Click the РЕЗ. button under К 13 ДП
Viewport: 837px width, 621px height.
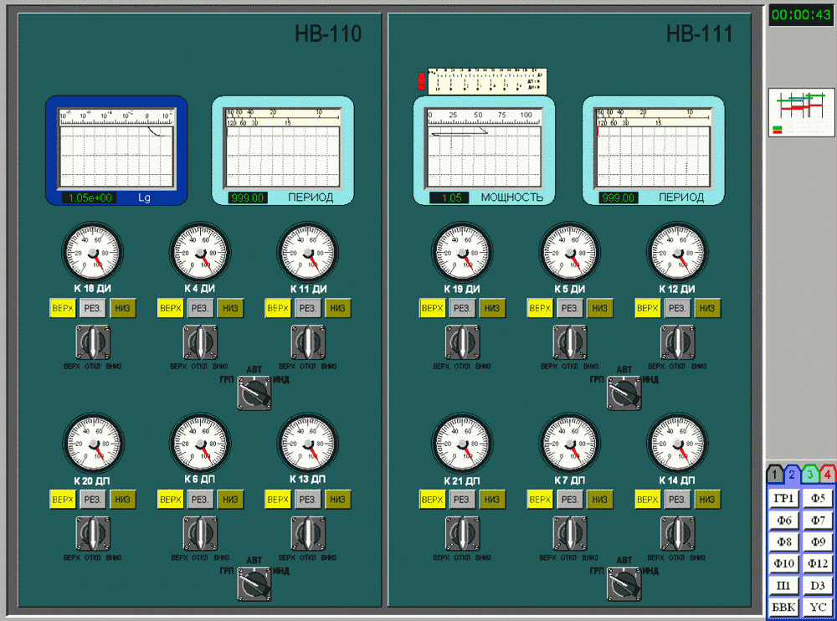pos(308,500)
